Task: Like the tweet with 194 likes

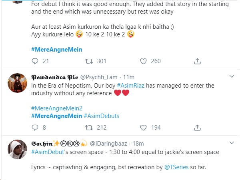Action: click(144, 128)
